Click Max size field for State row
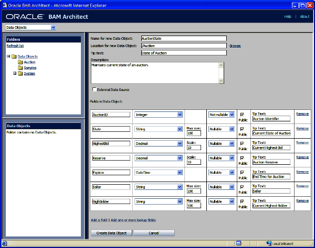Image resolution: width=315 pixels, height=248 pixels. point(194,133)
